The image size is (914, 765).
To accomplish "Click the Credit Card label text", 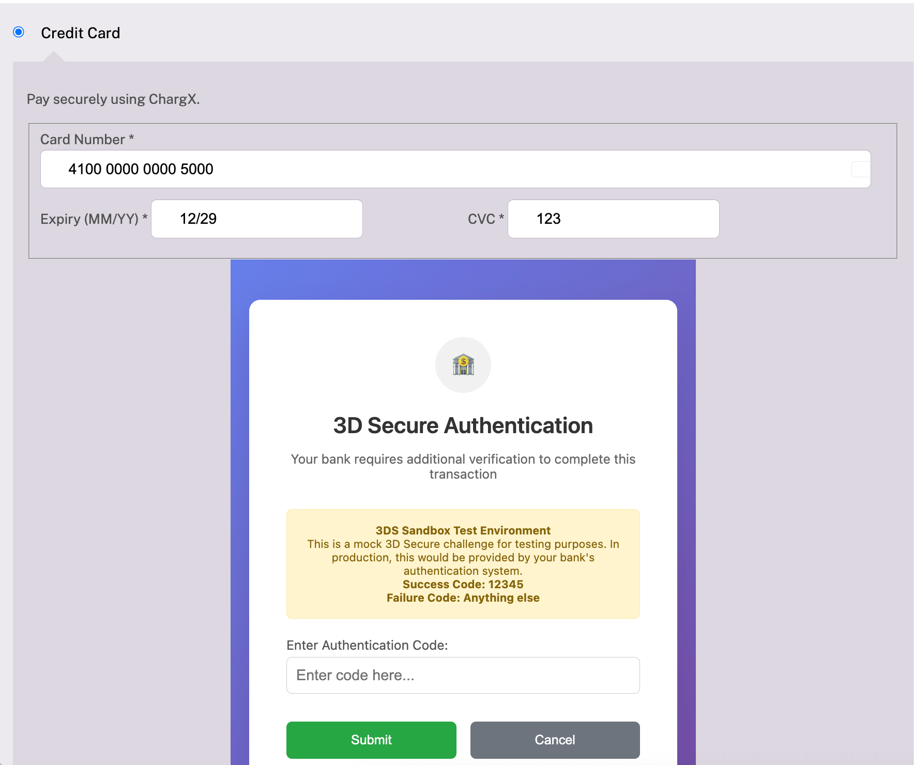I will tap(81, 33).
